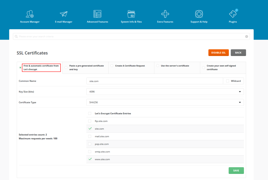This screenshot has height=180, width=268.
Task: Switch to Use the server's certificate tab
Action: [x=158, y=66]
